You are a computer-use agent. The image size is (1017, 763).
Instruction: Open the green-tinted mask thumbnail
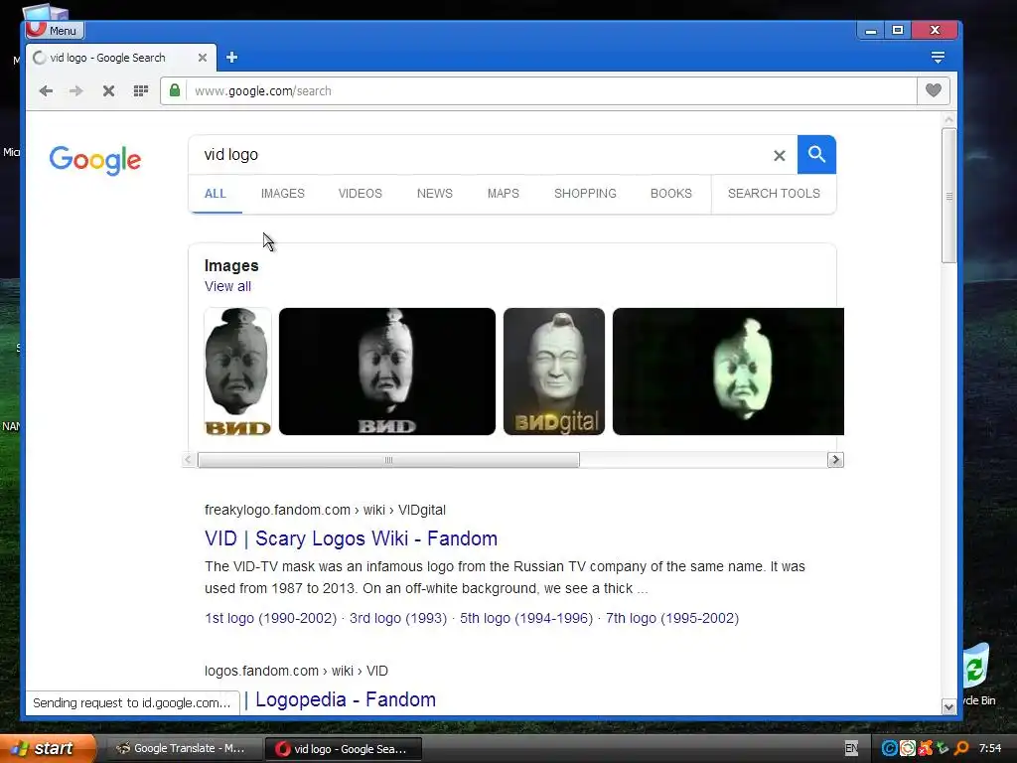(x=728, y=372)
